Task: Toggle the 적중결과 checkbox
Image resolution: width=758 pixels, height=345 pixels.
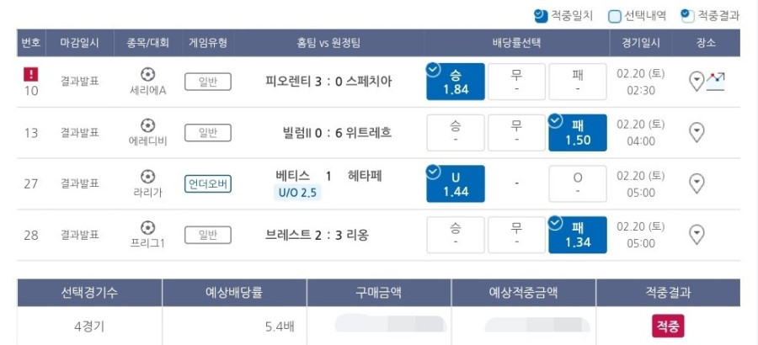Action: click(x=687, y=16)
